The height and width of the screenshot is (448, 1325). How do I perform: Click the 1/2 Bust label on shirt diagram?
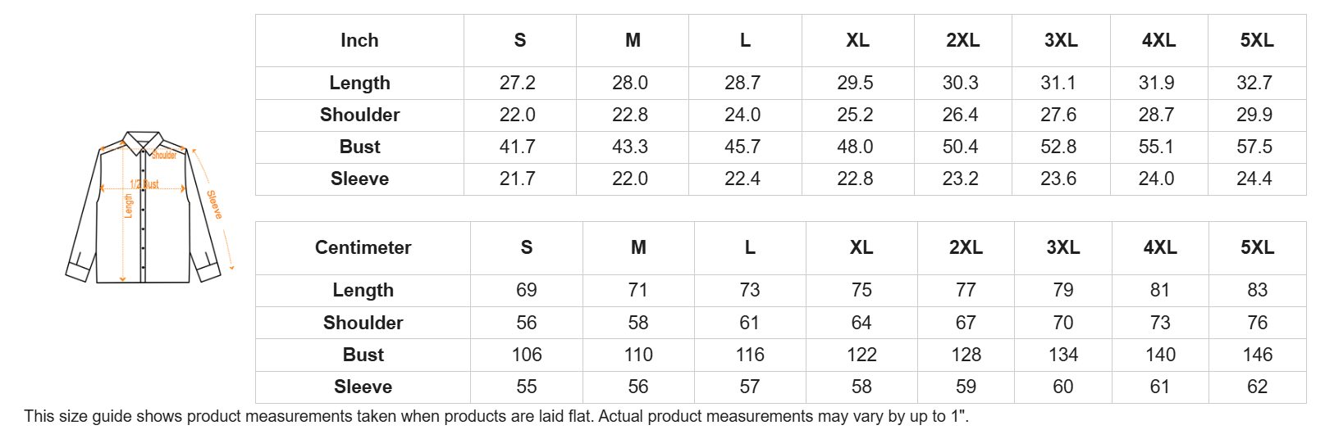144,184
